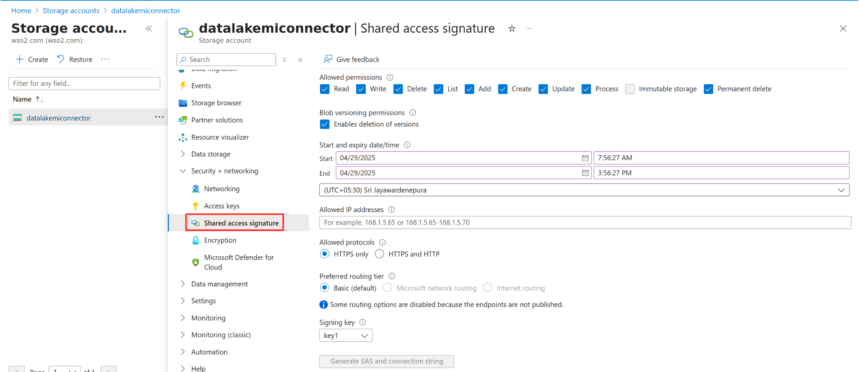Open the toolbar ellipsis next to Restore
This screenshot has height=372, width=859.
click(105, 59)
